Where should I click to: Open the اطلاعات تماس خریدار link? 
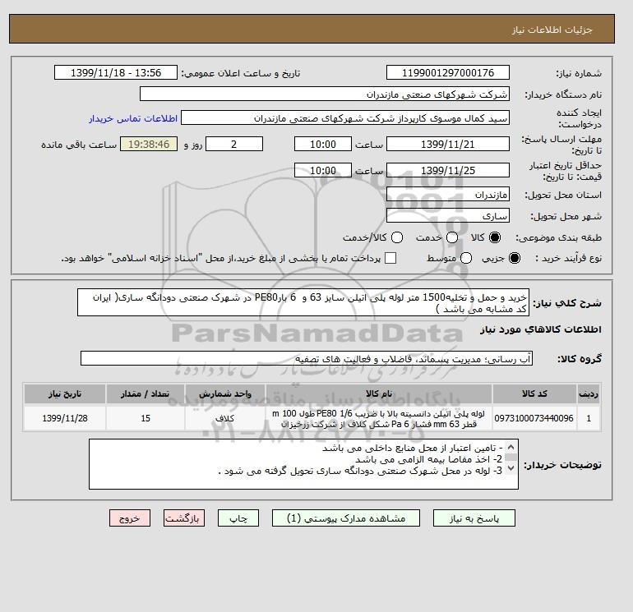pos(133,118)
